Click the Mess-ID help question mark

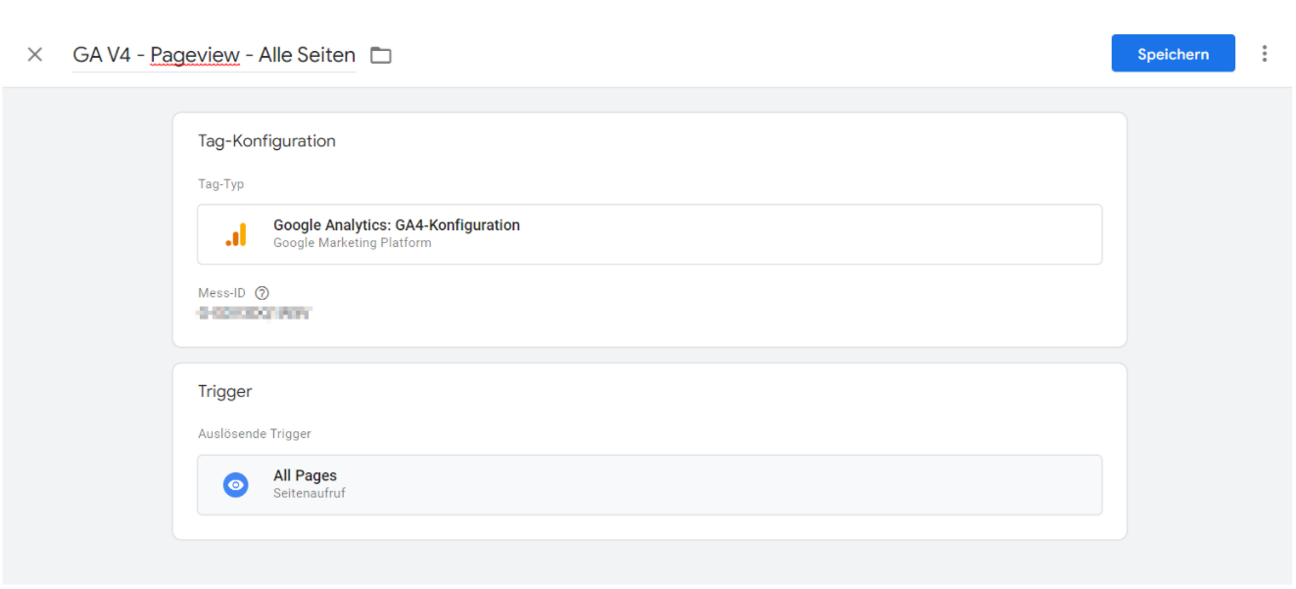(262, 293)
